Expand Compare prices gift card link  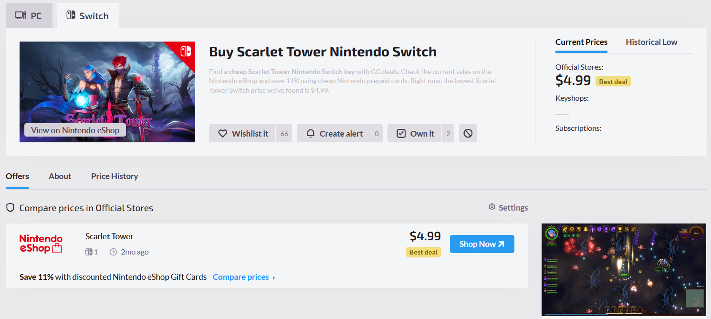(x=244, y=277)
